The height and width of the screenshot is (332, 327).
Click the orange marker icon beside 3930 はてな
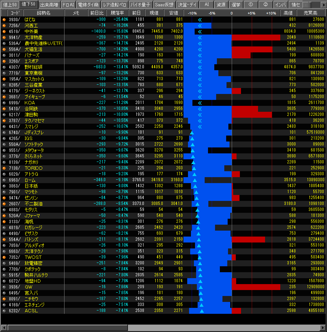pyautogui.click(x=4, y=19)
